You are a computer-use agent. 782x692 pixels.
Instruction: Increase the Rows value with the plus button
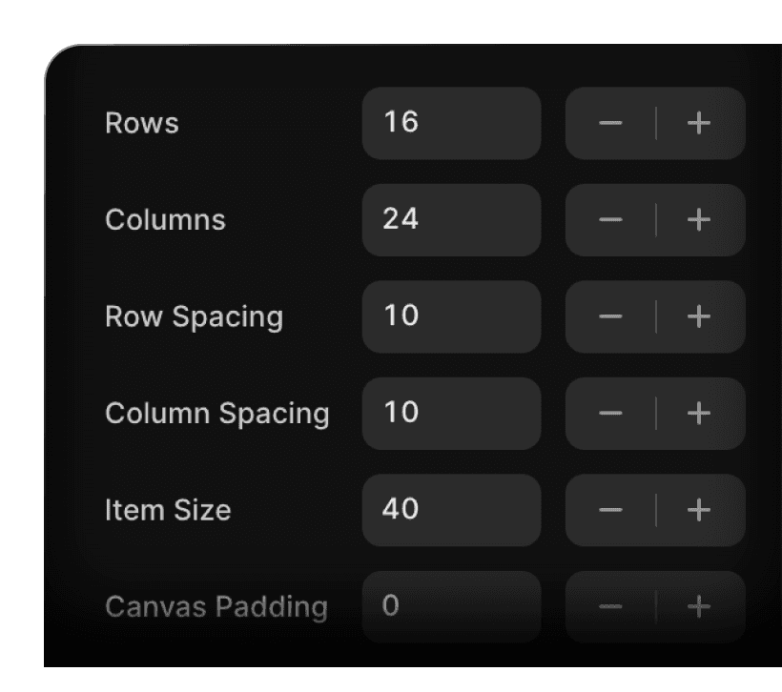point(698,123)
